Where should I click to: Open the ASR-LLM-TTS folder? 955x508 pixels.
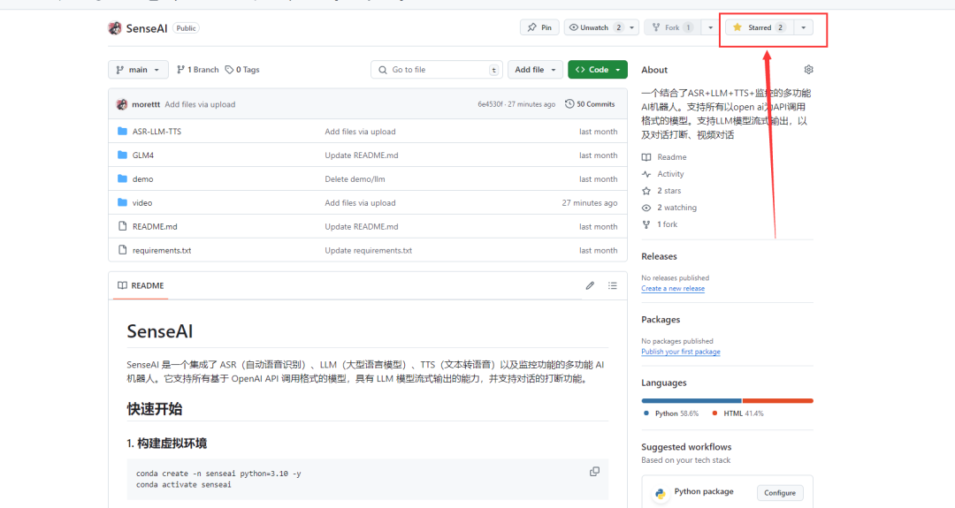[157, 132]
